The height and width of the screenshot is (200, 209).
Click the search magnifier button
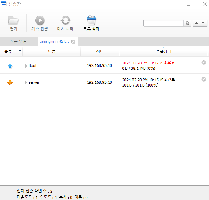pos(187,23)
